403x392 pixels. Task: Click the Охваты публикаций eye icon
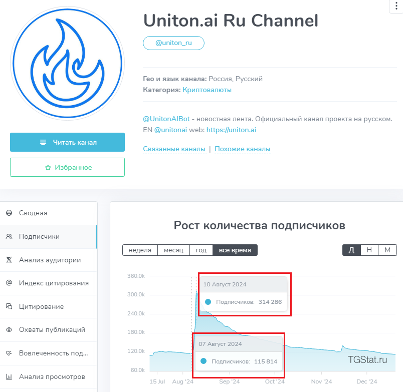click(x=9, y=329)
